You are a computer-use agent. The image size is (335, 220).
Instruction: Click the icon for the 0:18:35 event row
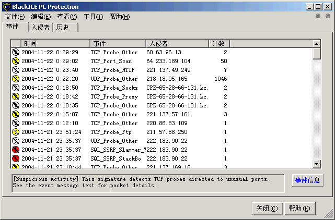tap(16, 105)
